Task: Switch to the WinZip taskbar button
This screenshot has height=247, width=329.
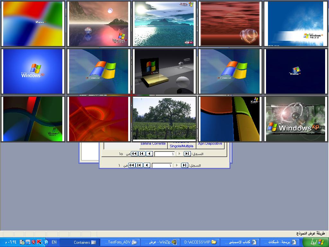Action: click(x=160, y=242)
